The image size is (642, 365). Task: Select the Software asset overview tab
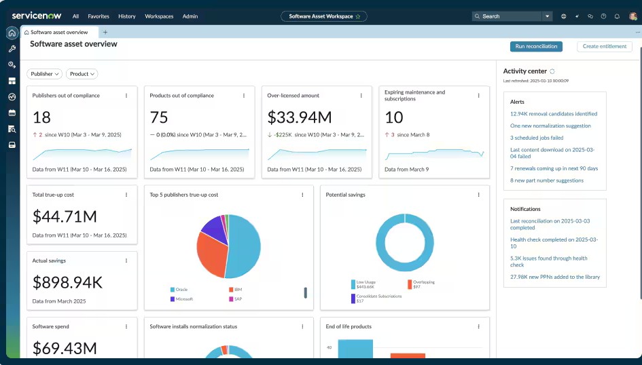click(x=59, y=33)
